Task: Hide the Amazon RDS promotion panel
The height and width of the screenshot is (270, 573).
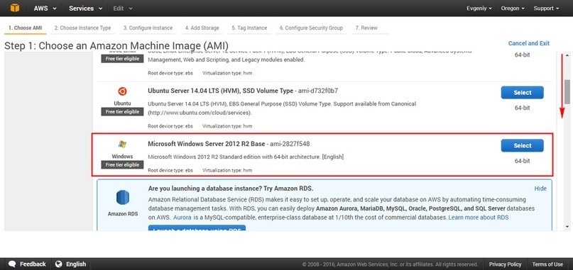Action: click(x=540, y=189)
